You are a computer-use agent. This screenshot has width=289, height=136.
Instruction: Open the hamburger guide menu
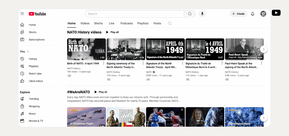[22, 14]
